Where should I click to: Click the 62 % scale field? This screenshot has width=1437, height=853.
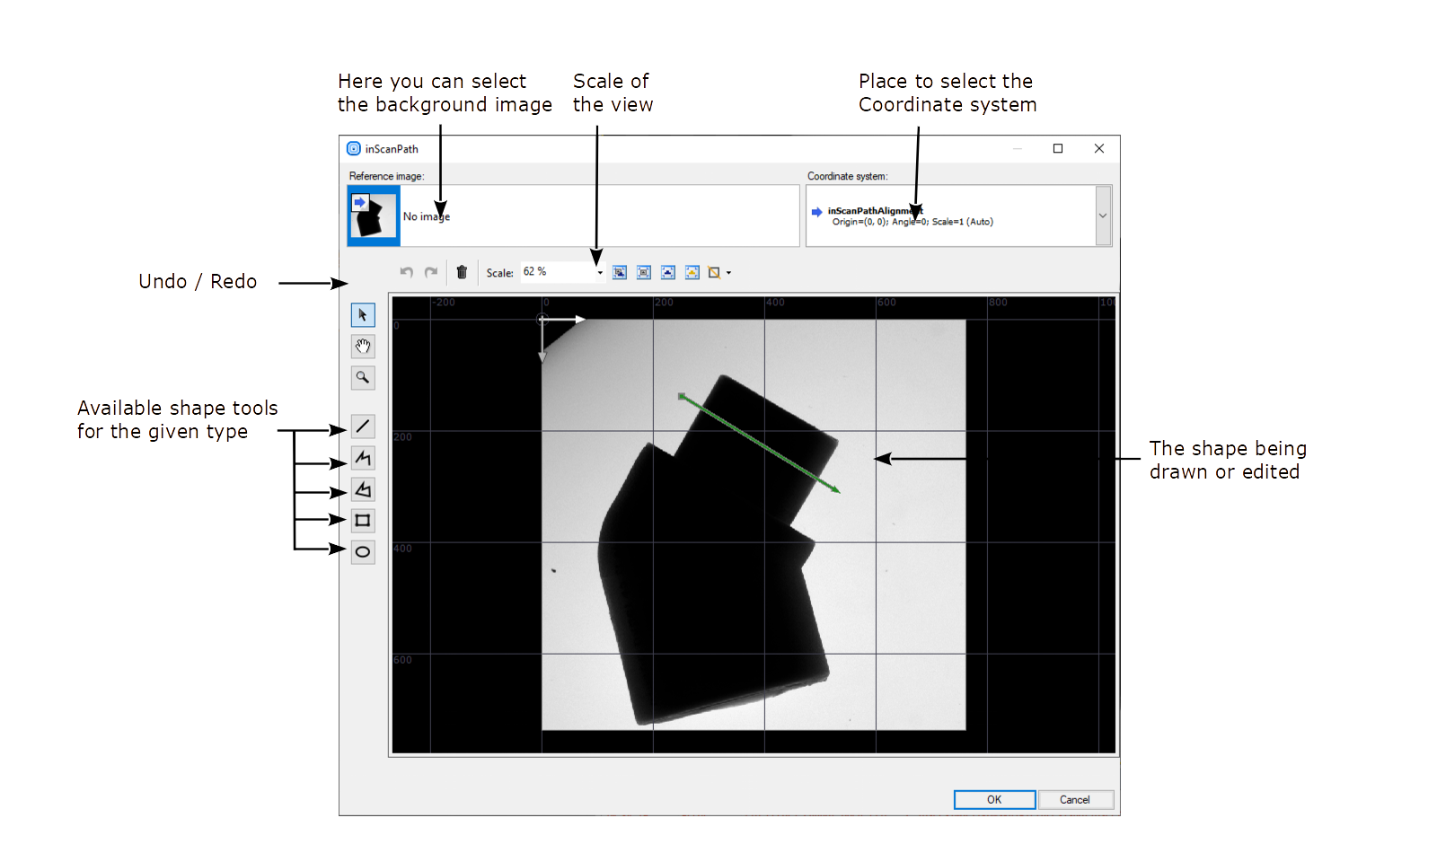(557, 272)
